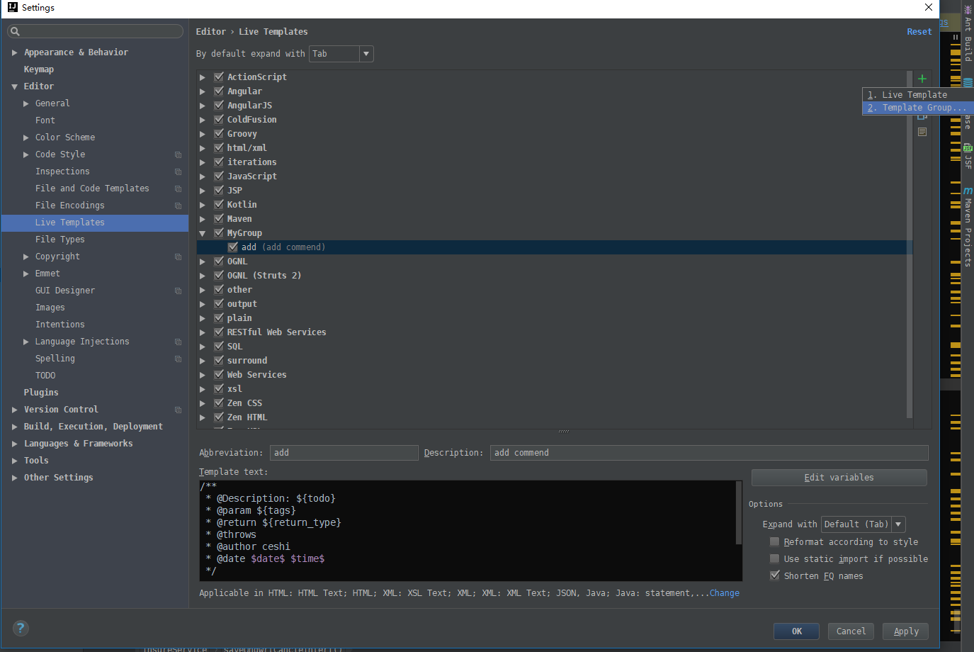Click project-level icon beside Version Control
This screenshot has height=652, width=974.
(x=178, y=410)
